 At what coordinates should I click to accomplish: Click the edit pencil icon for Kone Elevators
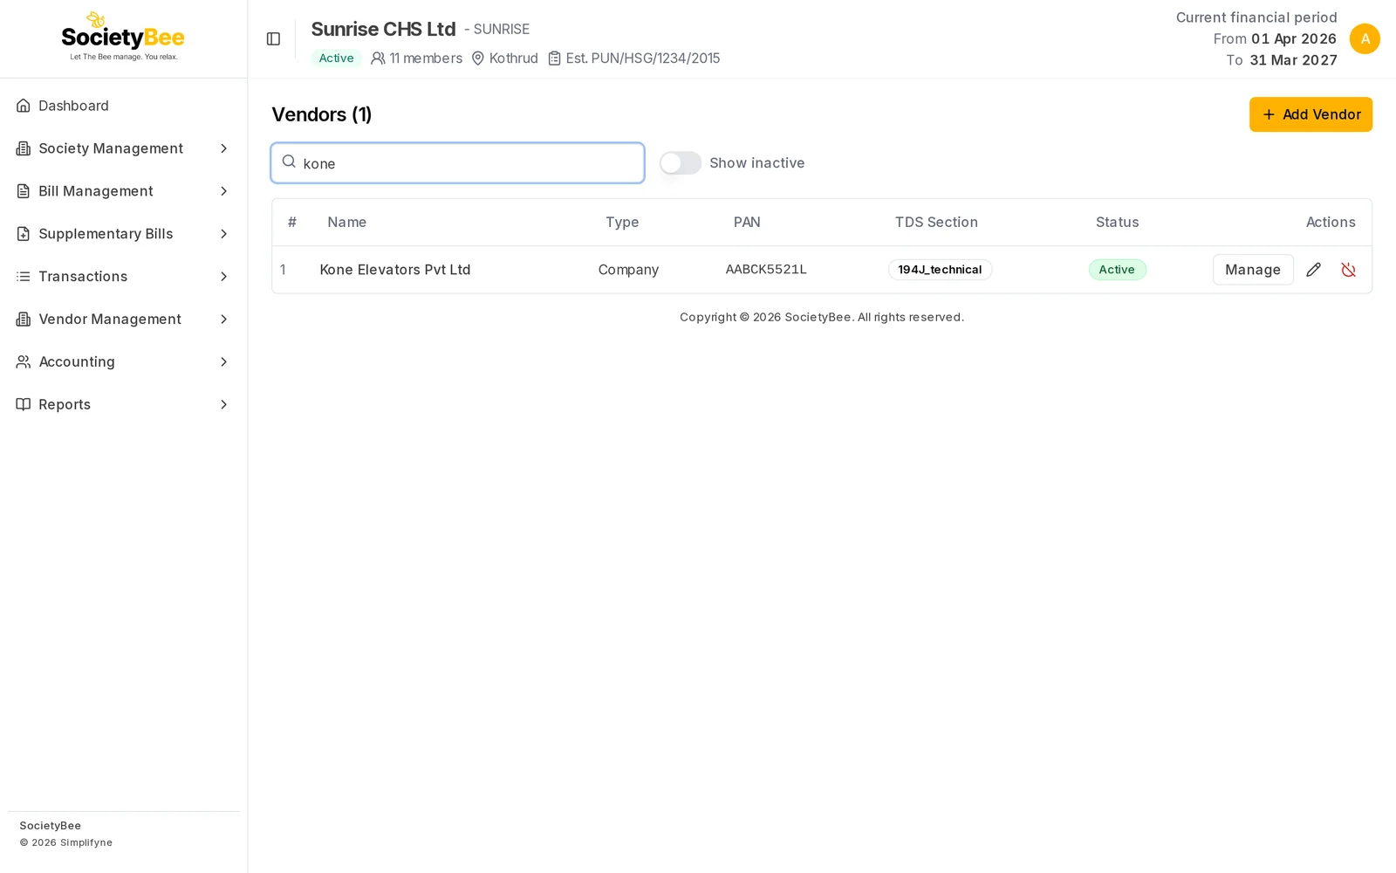1313,270
